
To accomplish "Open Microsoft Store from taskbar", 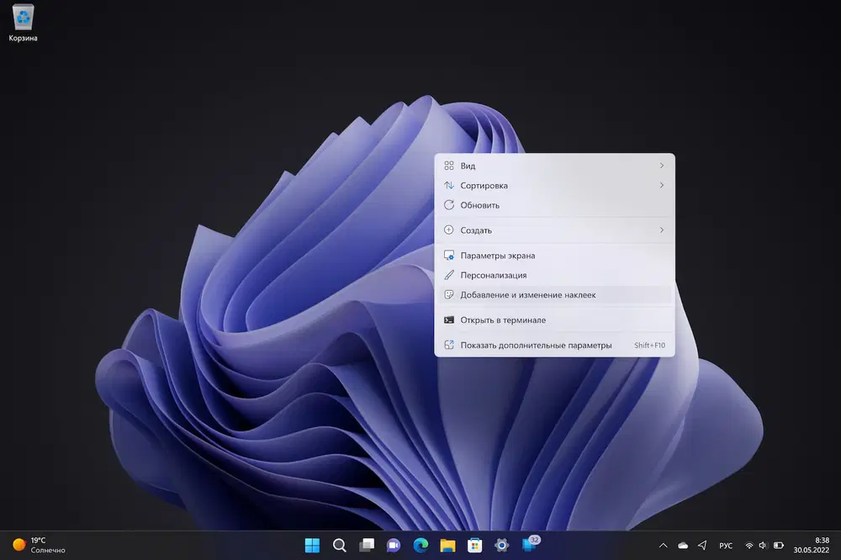I will [474, 546].
